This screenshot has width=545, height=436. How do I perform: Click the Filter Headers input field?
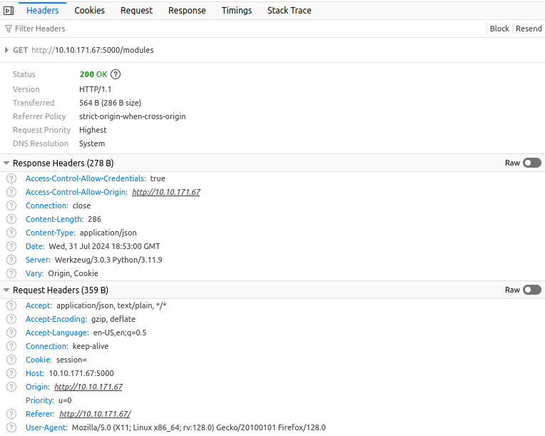tap(214, 29)
